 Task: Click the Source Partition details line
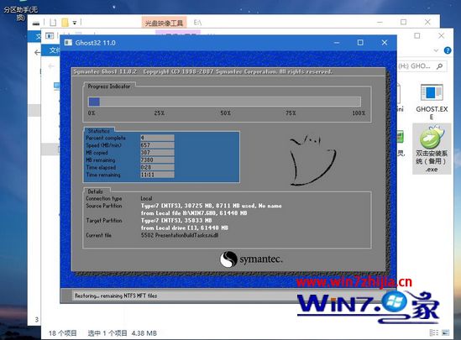(x=211, y=206)
